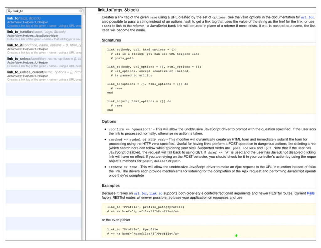Image resolution: width=321 pixels, height=248 pixels.
Task: Click the :remote => true option
Action: tap(123, 167)
